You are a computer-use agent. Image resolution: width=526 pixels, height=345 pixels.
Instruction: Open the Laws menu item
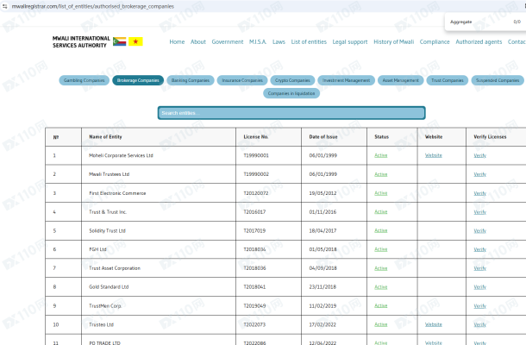pyautogui.click(x=279, y=42)
